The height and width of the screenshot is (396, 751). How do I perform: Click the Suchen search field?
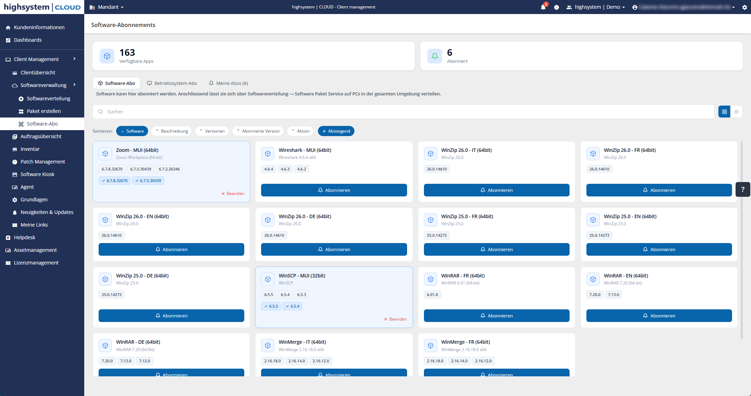point(404,112)
